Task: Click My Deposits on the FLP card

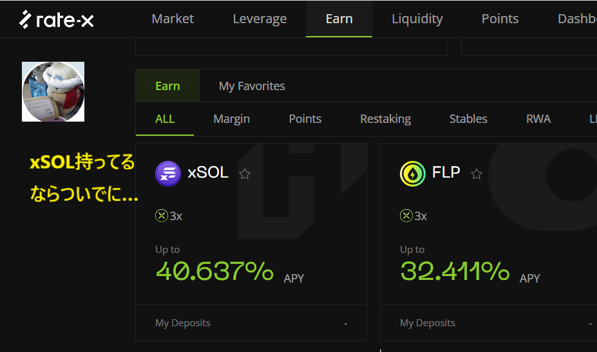Action: [x=428, y=322]
